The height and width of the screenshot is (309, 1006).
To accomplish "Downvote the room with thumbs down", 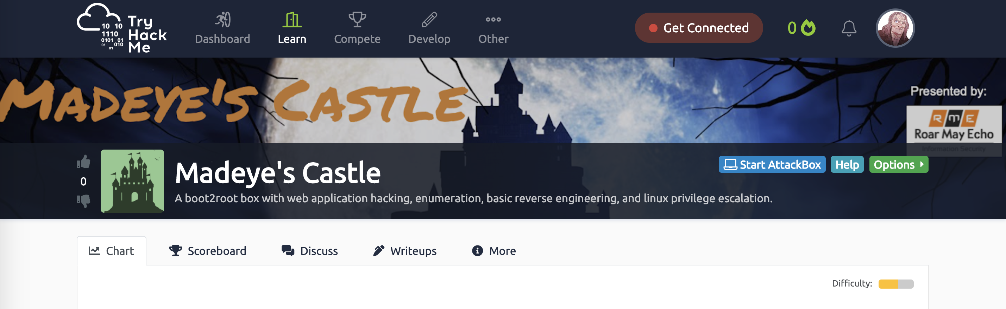I will click(x=83, y=201).
